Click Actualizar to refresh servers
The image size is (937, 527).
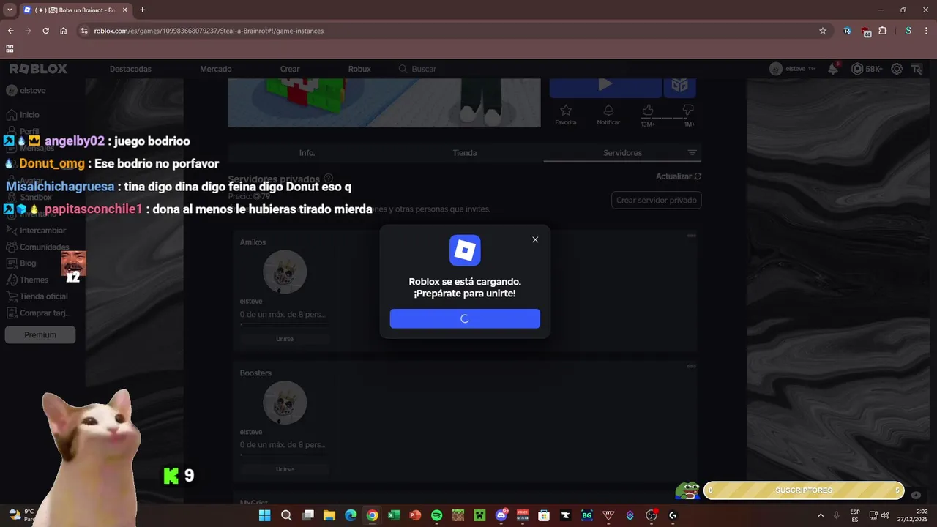(x=679, y=176)
